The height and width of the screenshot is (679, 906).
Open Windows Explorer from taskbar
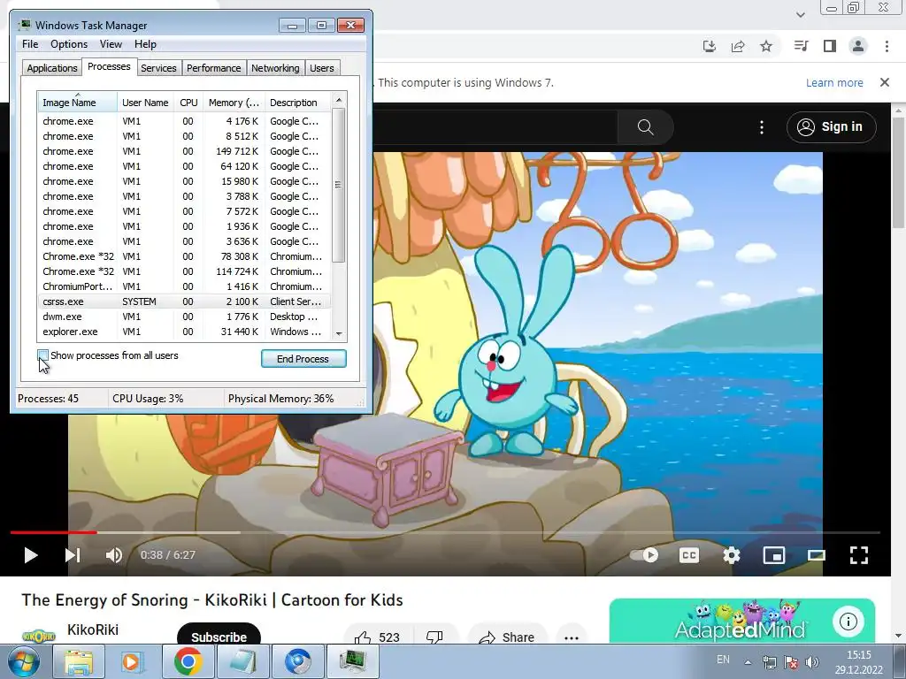tap(79, 661)
